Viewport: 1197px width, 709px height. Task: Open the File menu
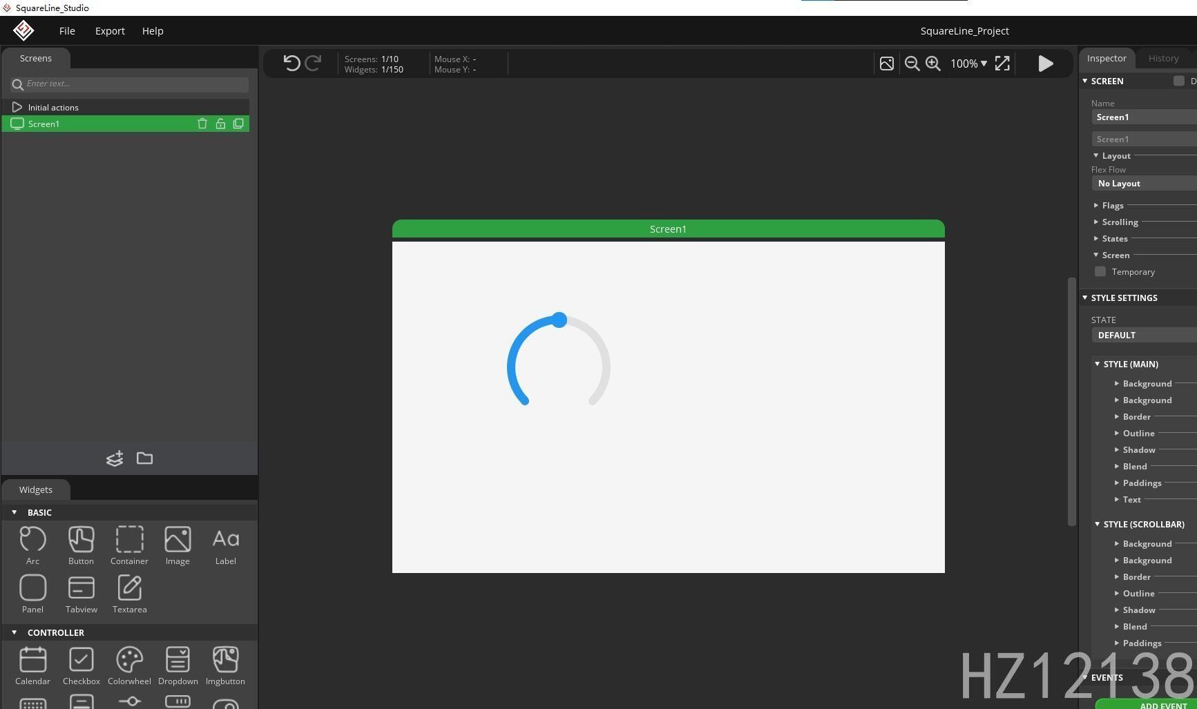point(67,30)
